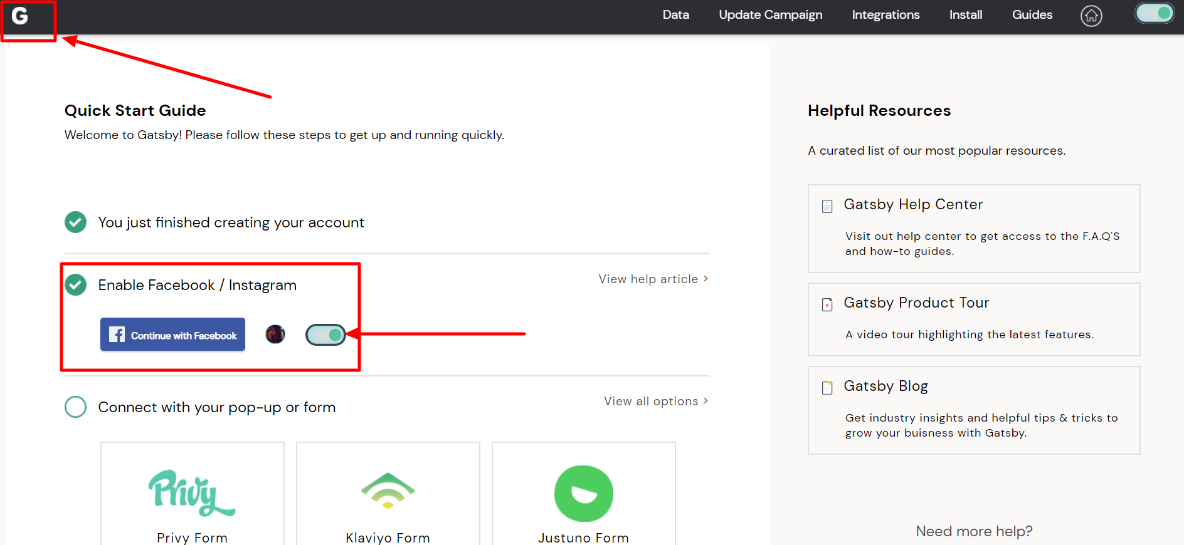Open Gatsby Help Center resource

pos(974,229)
